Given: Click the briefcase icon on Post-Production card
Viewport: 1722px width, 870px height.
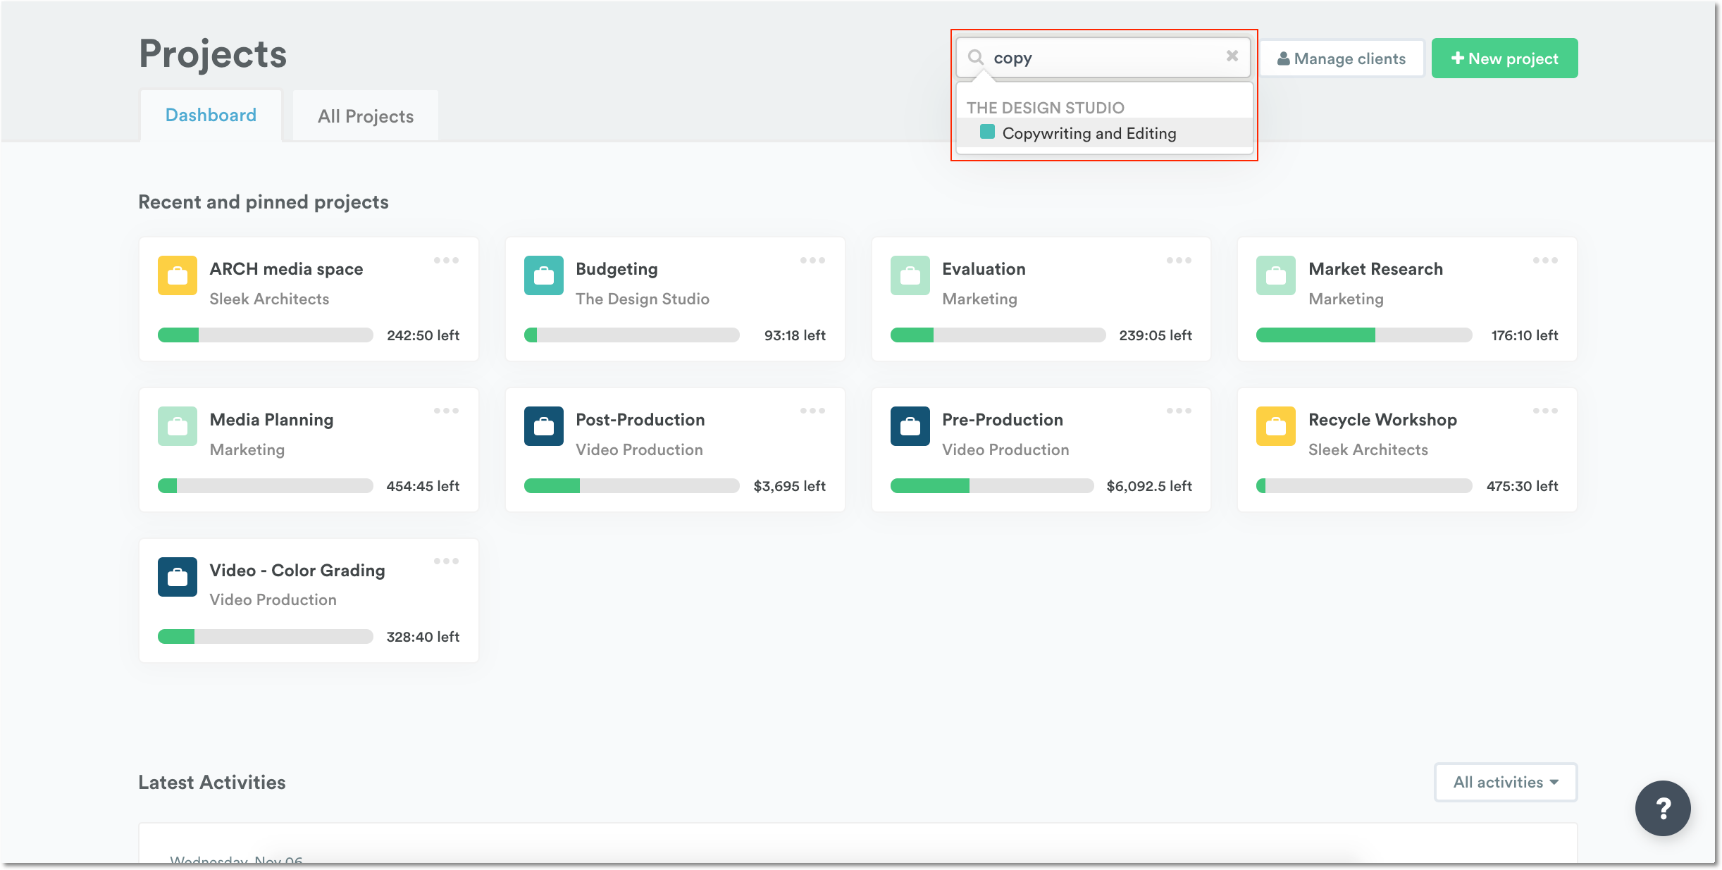Looking at the screenshot, I should pos(543,426).
